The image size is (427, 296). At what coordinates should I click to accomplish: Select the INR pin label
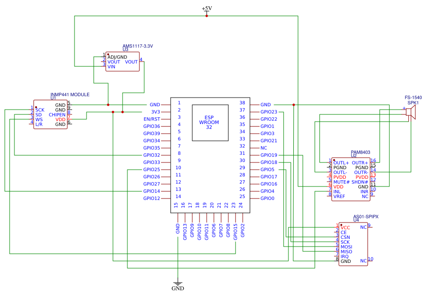pyautogui.click(x=364, y=192)
